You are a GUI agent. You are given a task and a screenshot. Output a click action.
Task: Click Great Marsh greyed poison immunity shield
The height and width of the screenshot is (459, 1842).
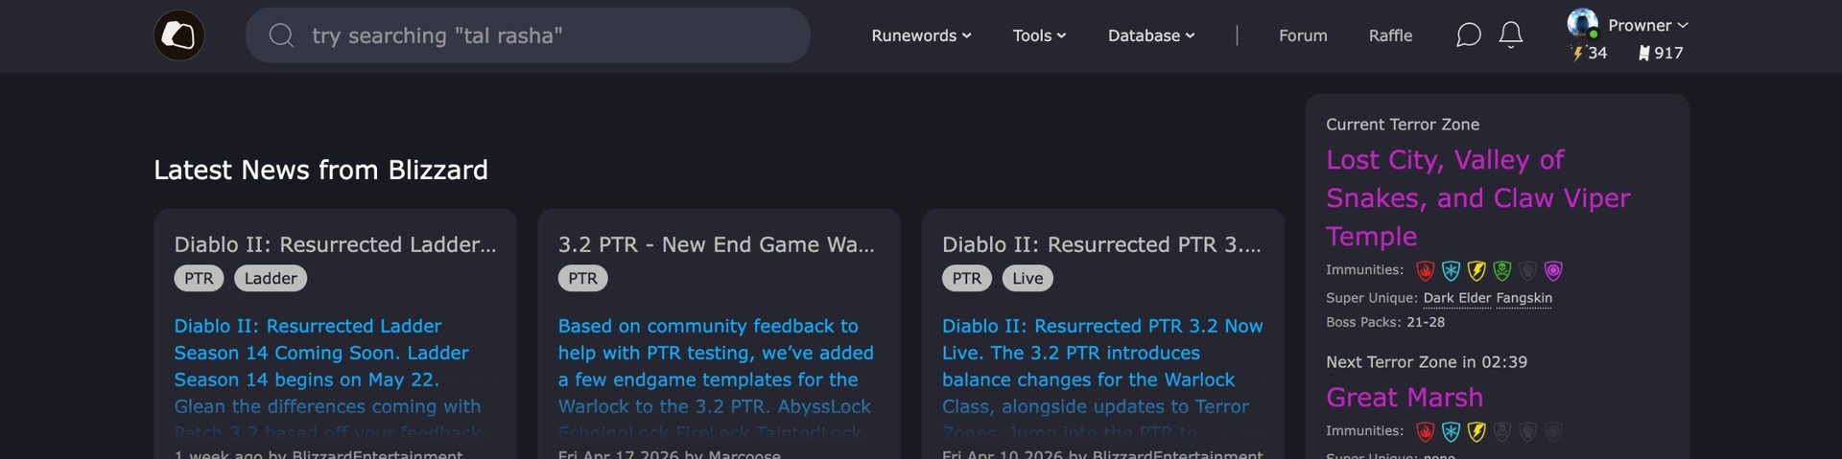pyautogui.click(x=1502, y=432)
